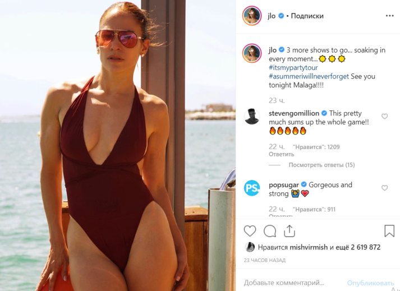
Task: Click the Опубликовать post button
Action: 370,283
